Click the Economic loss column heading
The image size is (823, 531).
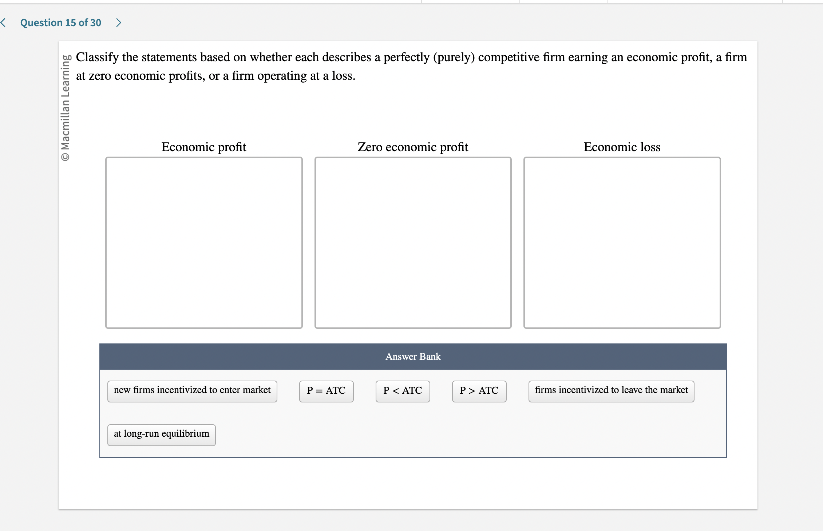622,147
